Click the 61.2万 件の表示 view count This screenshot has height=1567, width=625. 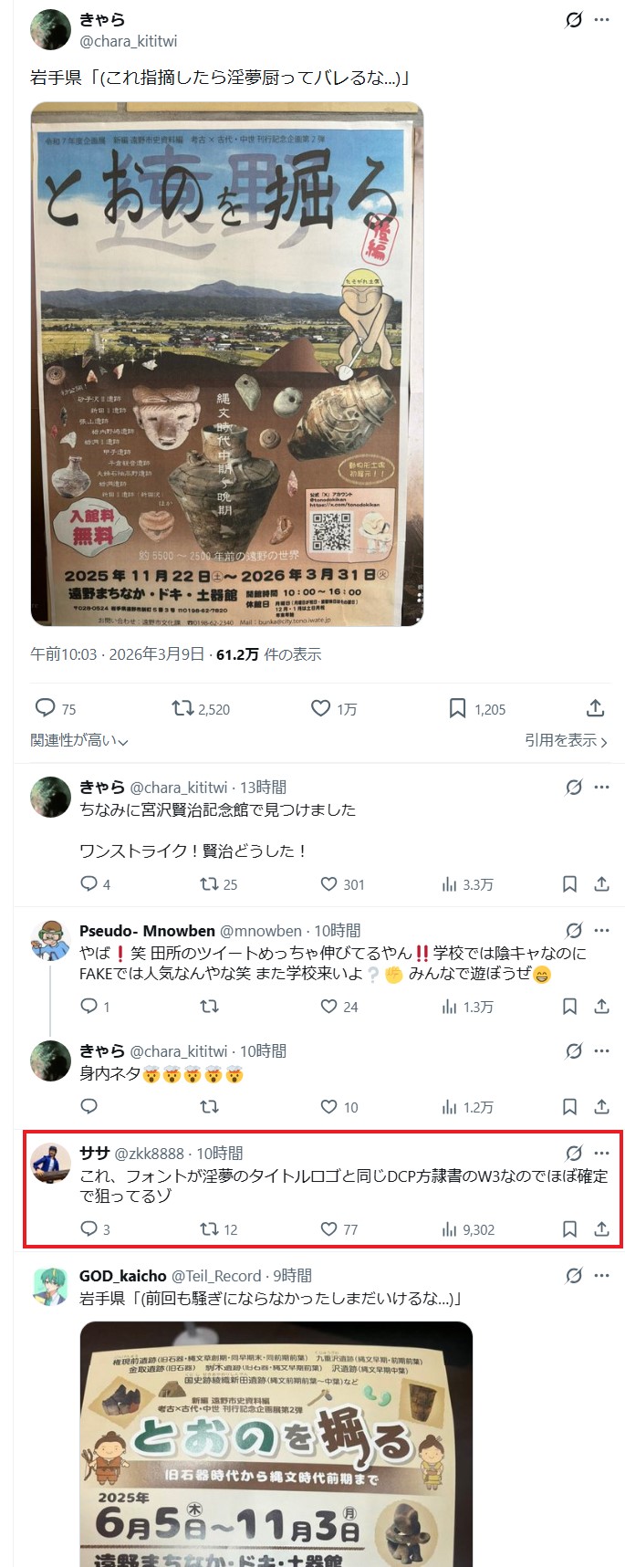tap(268, 654)
